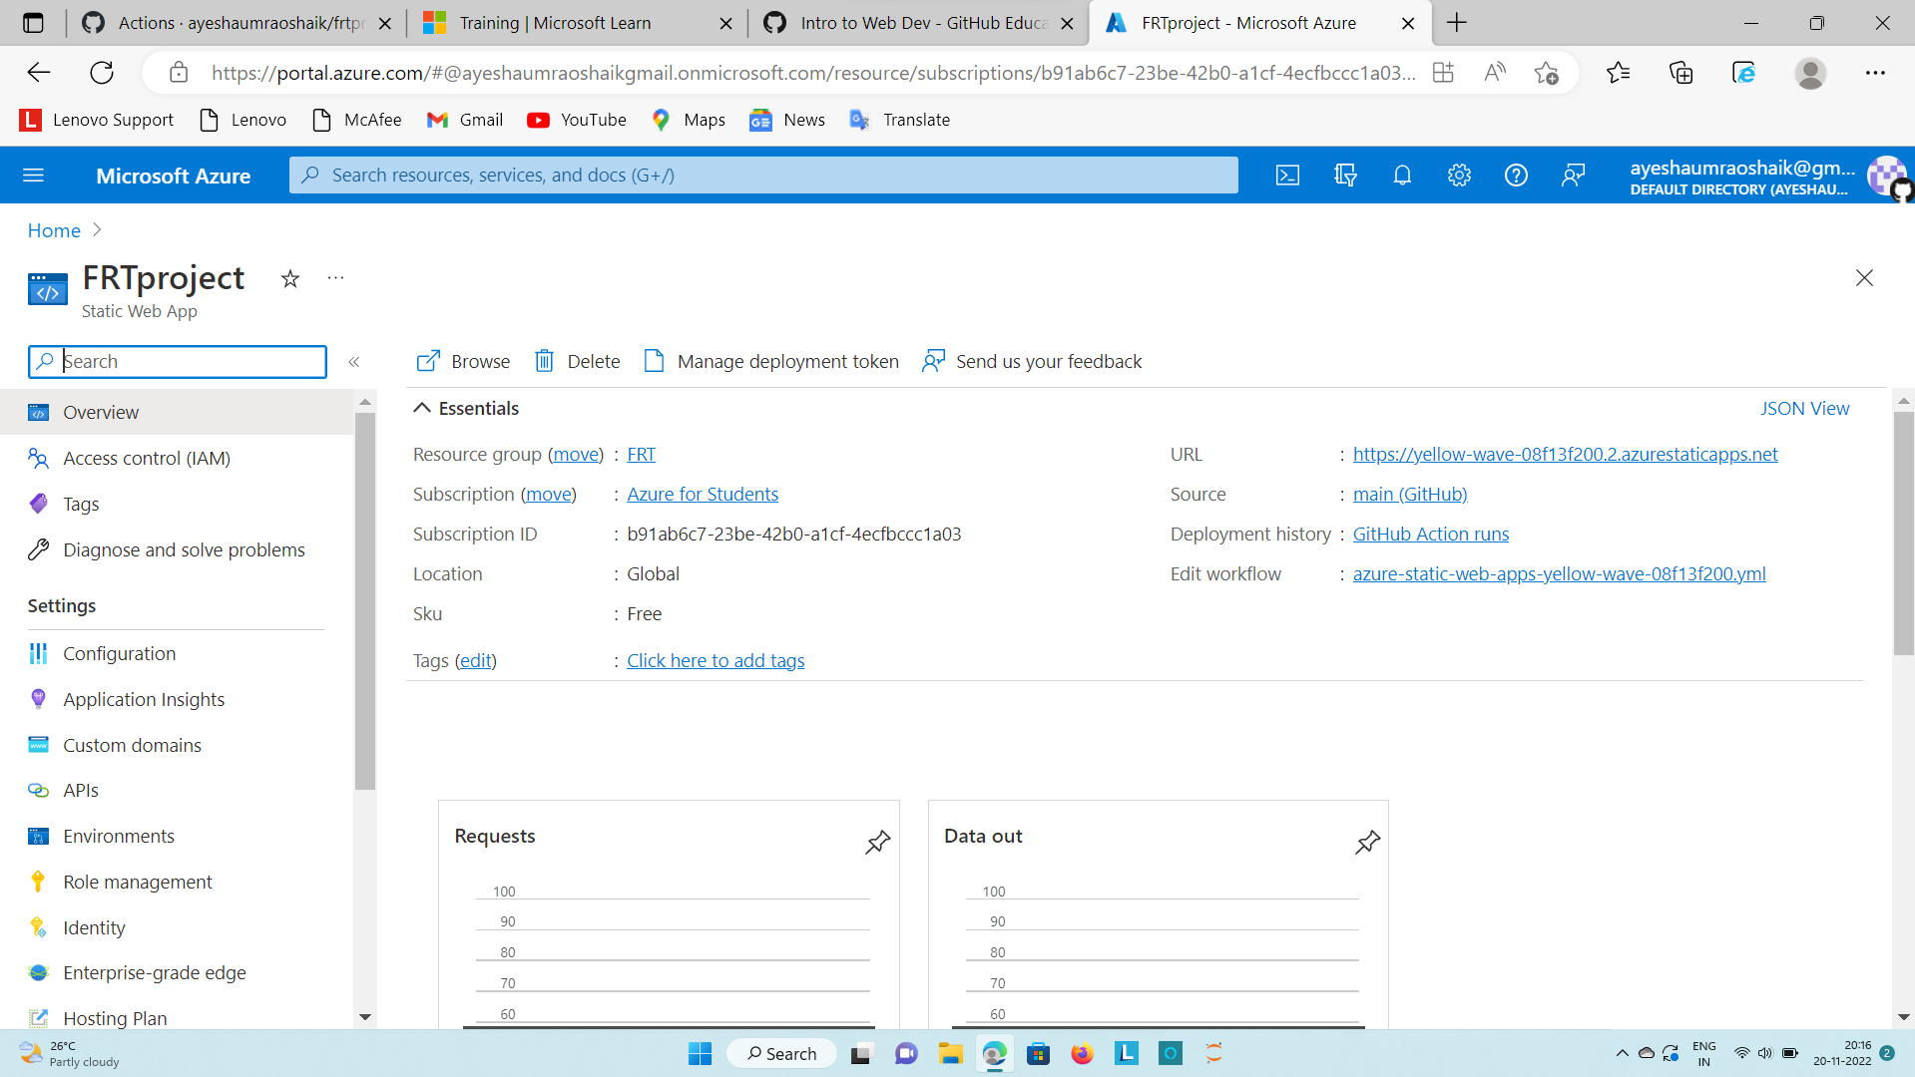Select Custom domains in the sidebar
Viewport: 1915px width, 1077px height.
(131, 745)
